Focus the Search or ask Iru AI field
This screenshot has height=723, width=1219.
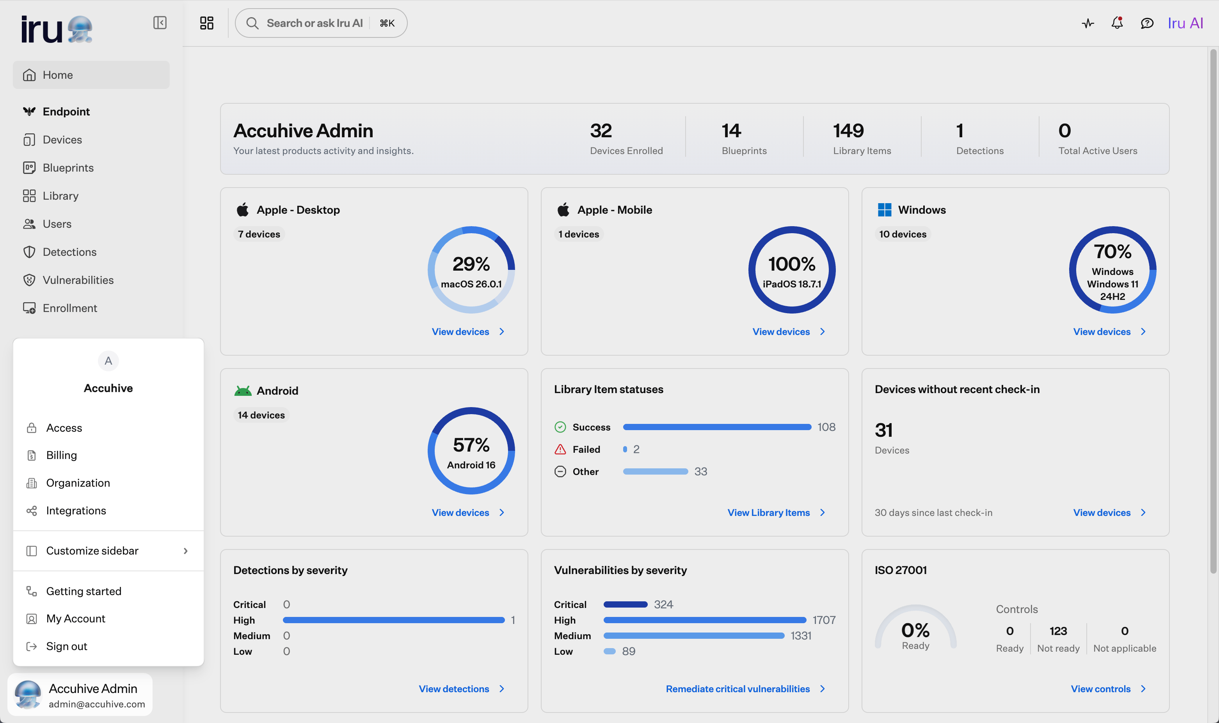321,23
